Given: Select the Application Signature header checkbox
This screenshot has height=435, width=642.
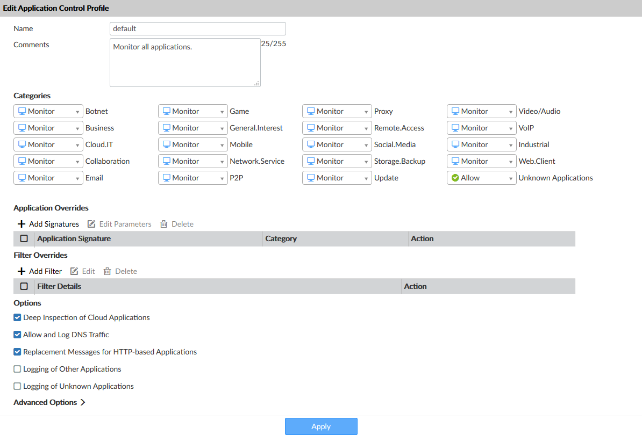Looking at the screenshot, I should pos(24,238).
